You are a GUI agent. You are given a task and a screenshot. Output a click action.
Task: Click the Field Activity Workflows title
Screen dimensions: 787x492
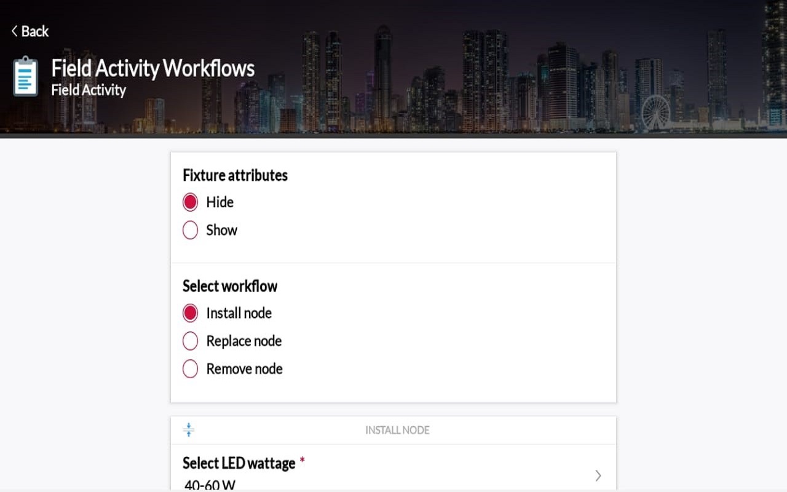coord(152,68)
